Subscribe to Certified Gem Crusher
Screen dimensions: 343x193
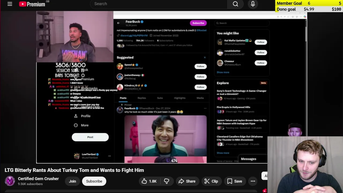click(94, 181)
